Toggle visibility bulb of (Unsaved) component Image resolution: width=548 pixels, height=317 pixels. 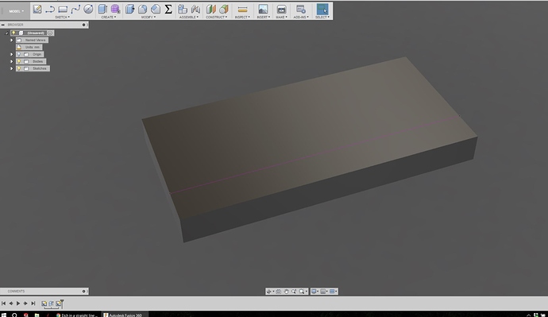click(x=14, y=33)
